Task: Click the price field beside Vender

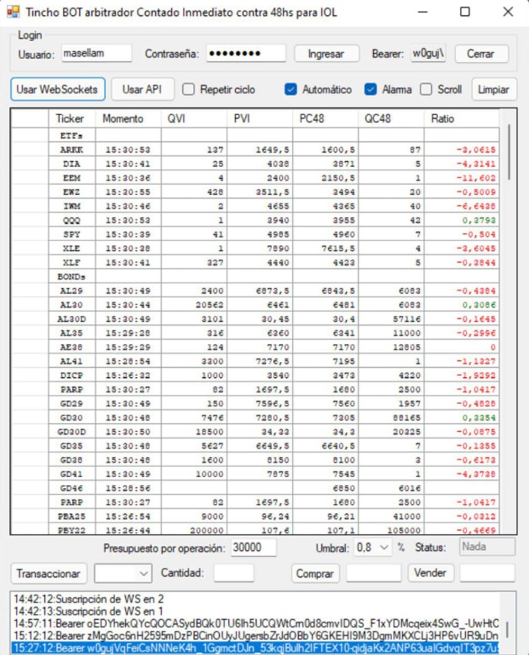Action: pyautogui.click(x=487, y=573)
